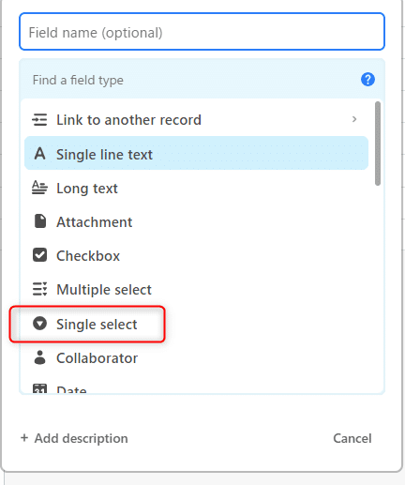
Task: Choose Long text field type
Action: 196,189
